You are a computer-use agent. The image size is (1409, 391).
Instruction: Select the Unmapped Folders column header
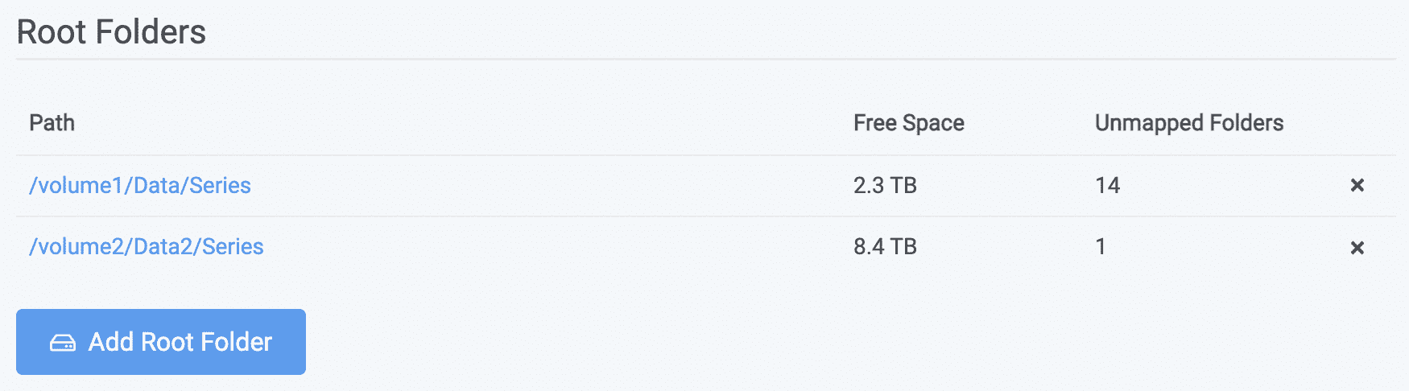[x=1189, y=123]
